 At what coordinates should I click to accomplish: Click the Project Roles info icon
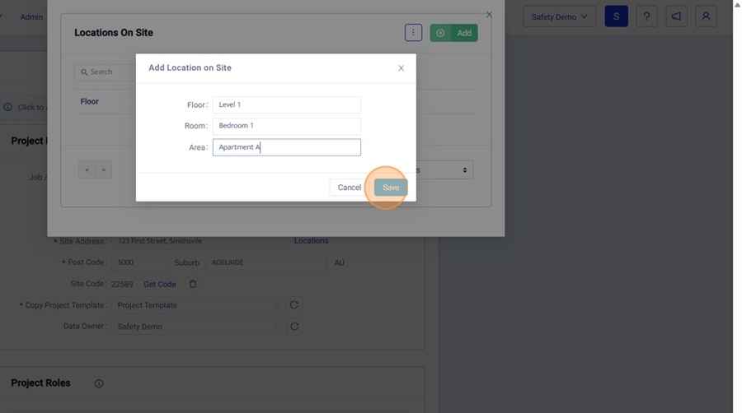(x=99, y=383)
